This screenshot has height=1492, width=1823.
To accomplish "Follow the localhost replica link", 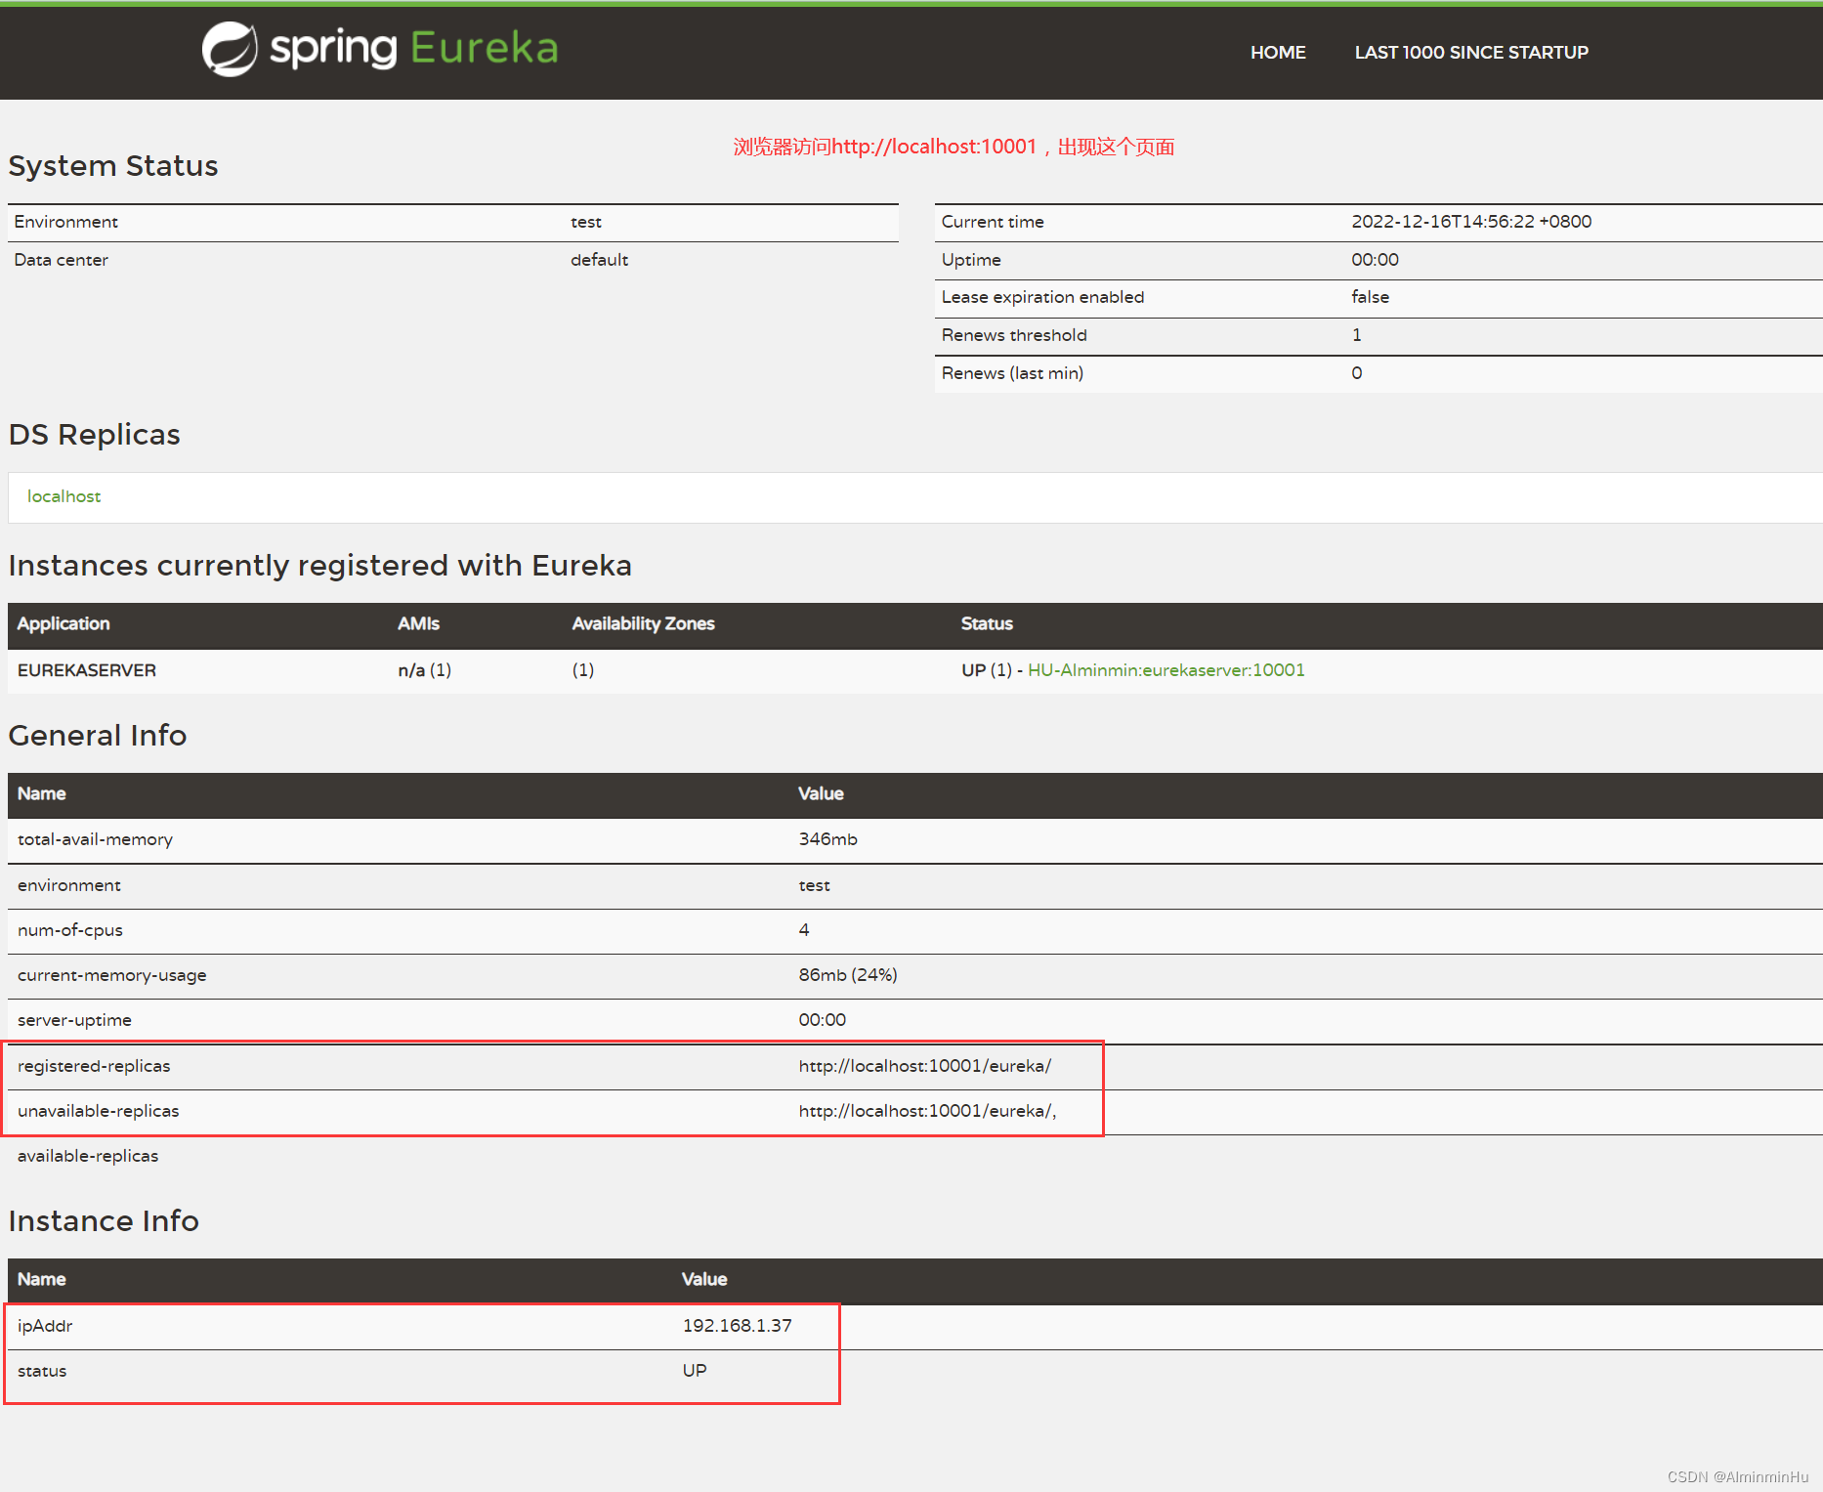I will pos(64,496).
